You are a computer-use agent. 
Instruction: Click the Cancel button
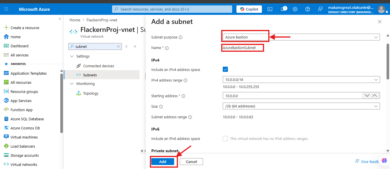[x=191, y=162]
